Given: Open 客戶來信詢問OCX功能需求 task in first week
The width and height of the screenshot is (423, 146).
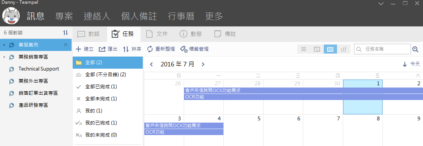Looking at the screenshot, I should tap(303, 91).
